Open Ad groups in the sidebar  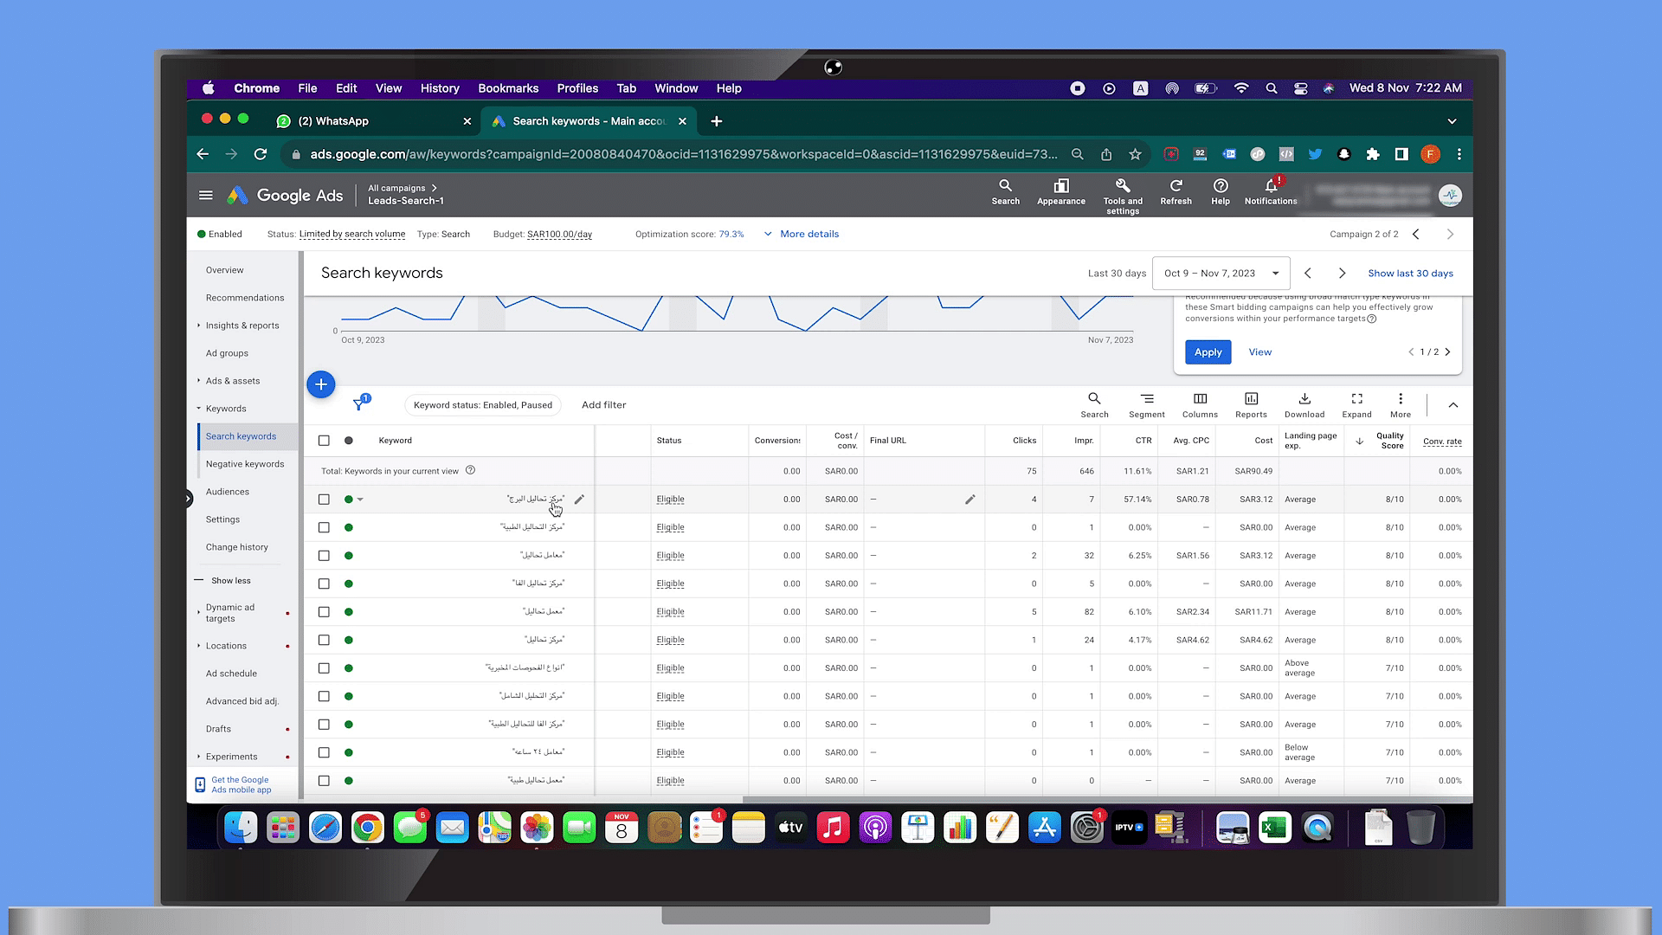pos(227,353)
